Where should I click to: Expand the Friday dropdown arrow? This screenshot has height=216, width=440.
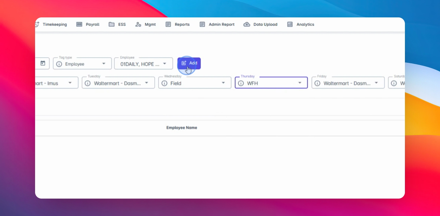[376, 83]
